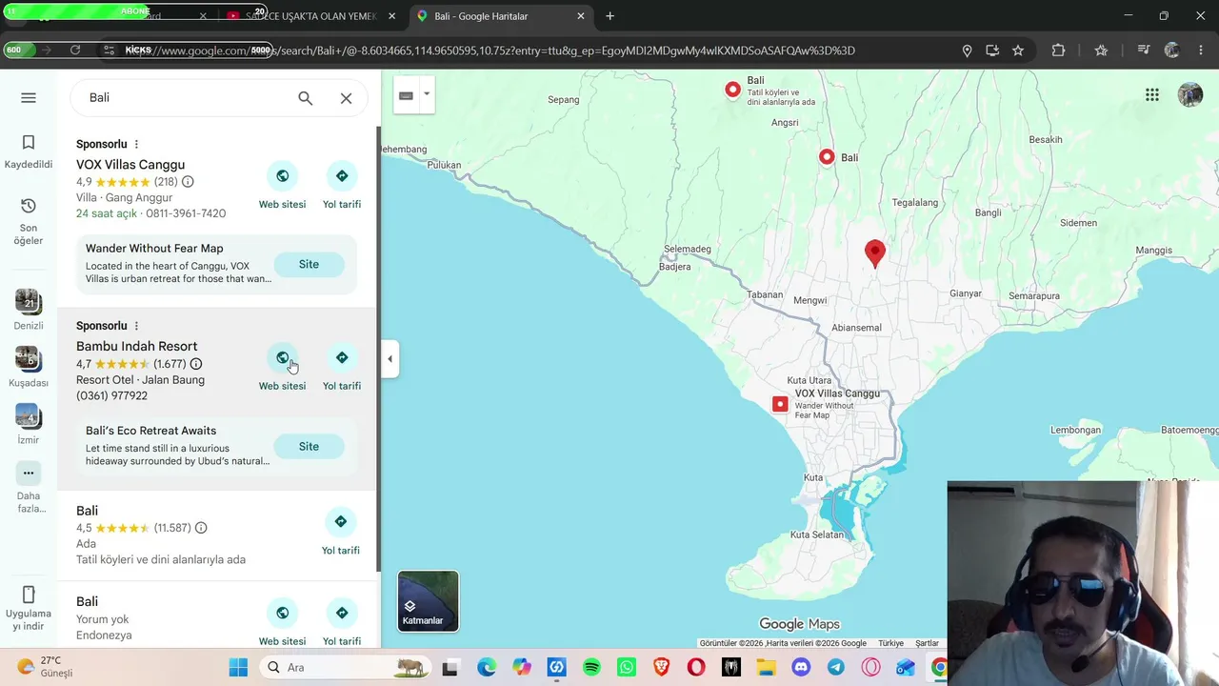
Task: Open the Katmanlar layers thumbnail
Action: click(x=428, y=601)
